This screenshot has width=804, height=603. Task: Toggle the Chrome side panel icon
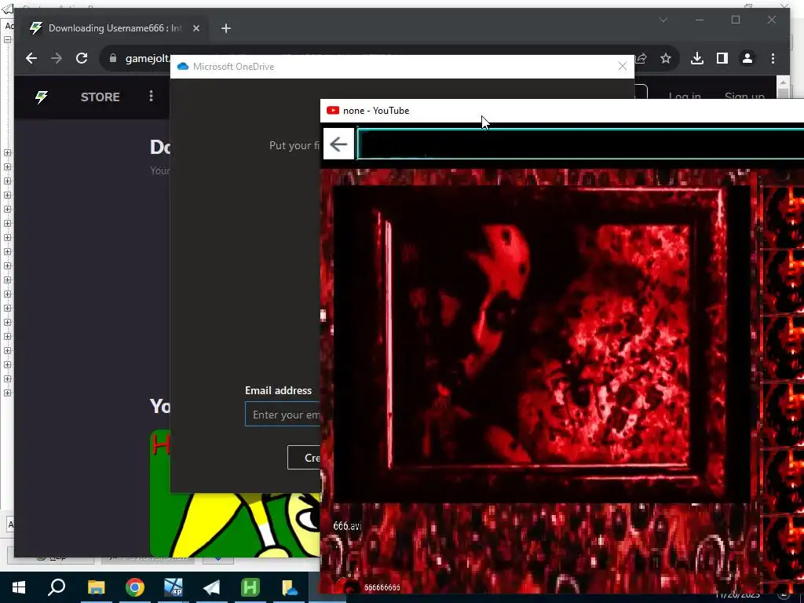coord(722,58)
